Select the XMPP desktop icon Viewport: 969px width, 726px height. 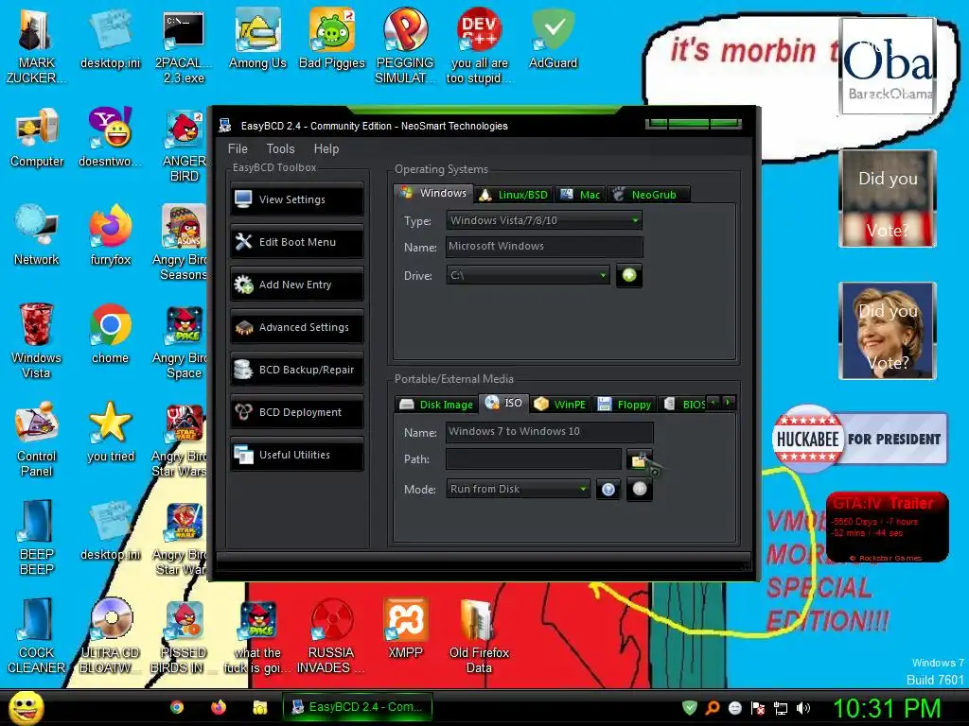pos(405,628)
